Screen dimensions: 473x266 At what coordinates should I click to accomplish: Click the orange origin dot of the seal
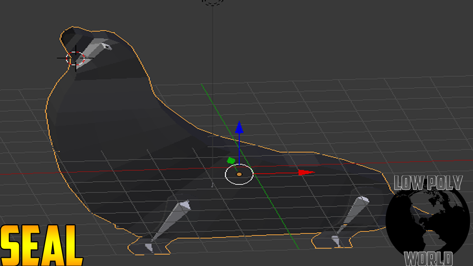point(239,174)
